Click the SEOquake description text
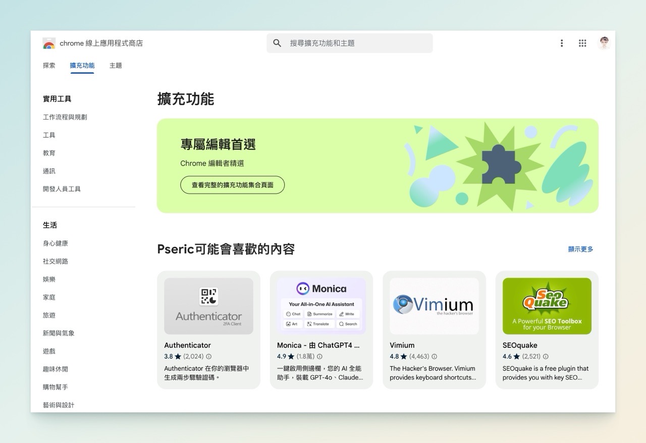The width and height of the screenshot is (646, 443). pos(546,373)
